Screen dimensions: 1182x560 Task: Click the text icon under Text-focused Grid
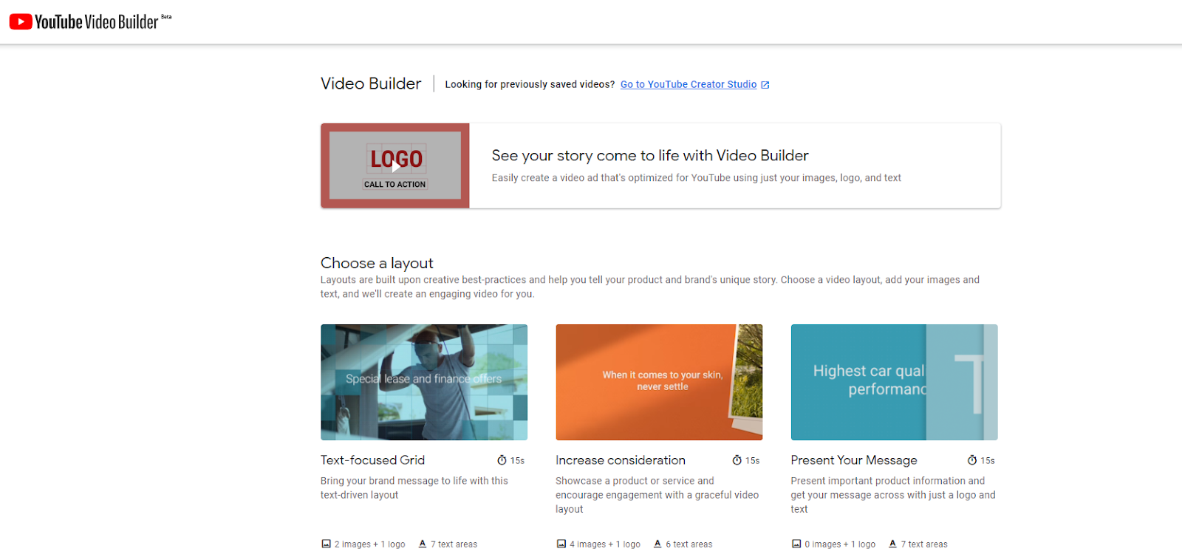(423, 544)
